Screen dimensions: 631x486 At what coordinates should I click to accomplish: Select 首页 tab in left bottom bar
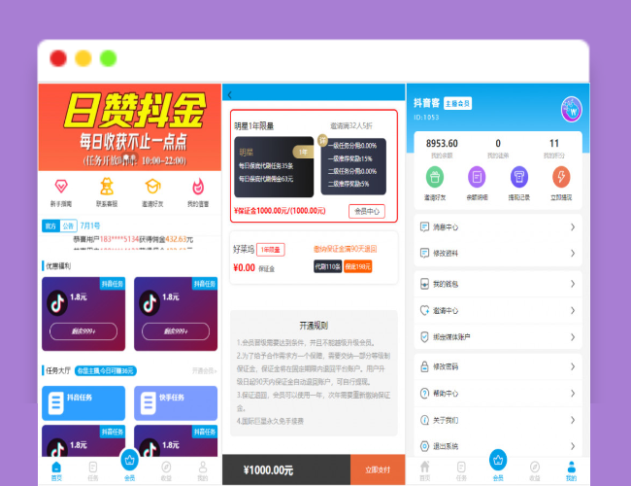[55, 470]
